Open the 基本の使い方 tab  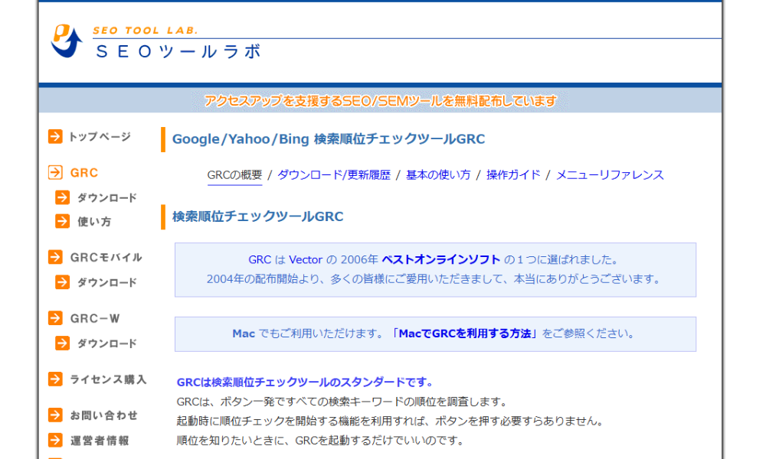tap(438, 175)
